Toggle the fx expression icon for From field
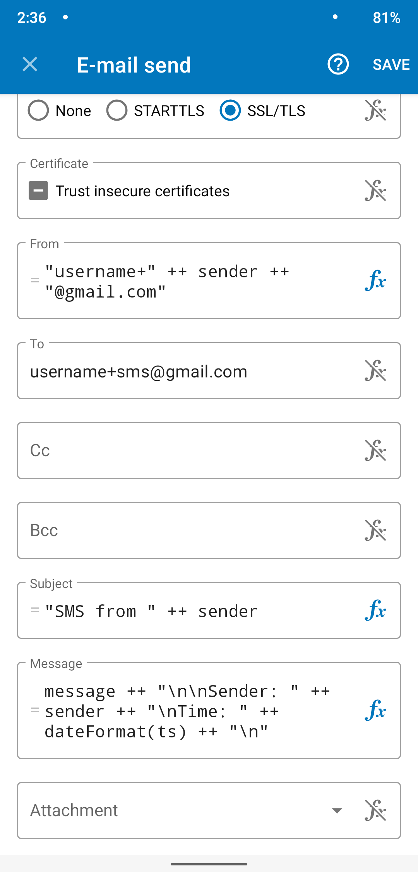Image resolution: width=418 pixels, height=872 pixels. [375, 280]
